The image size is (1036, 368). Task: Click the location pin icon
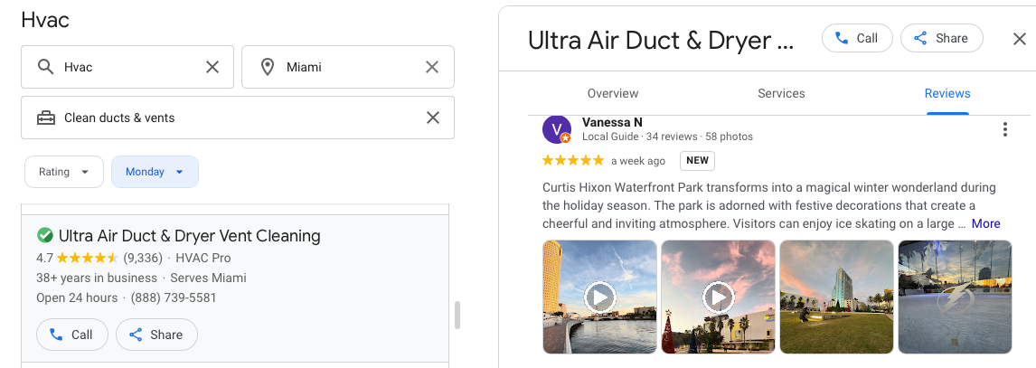pos(268,67)
